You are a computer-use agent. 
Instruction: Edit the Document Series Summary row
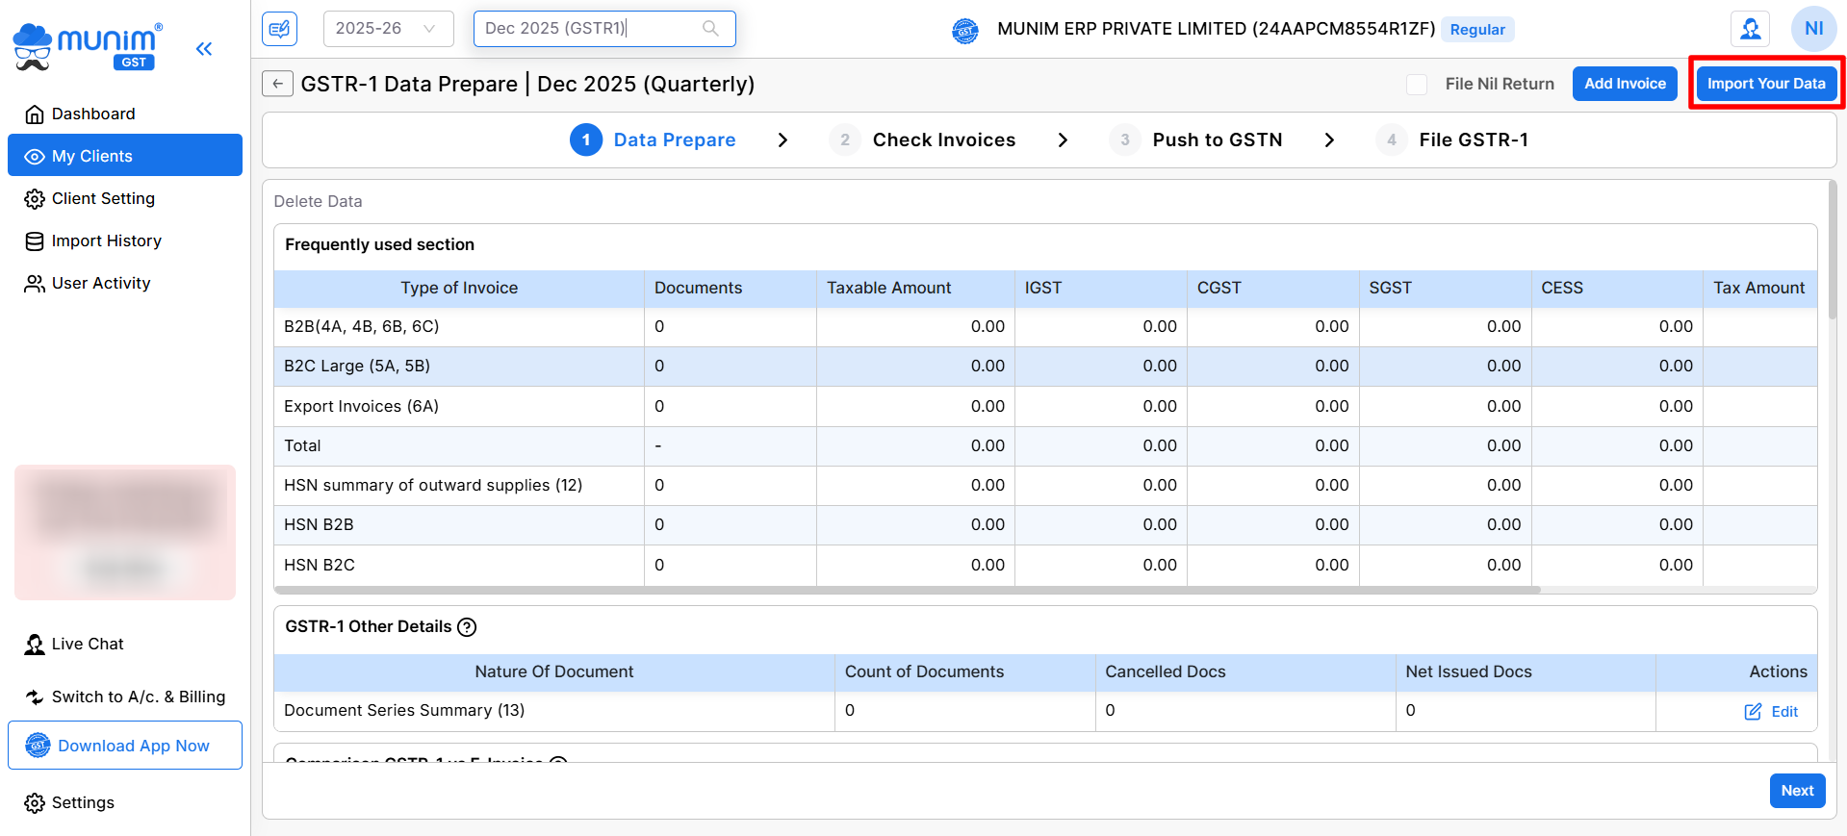(x=1772, y=712)
